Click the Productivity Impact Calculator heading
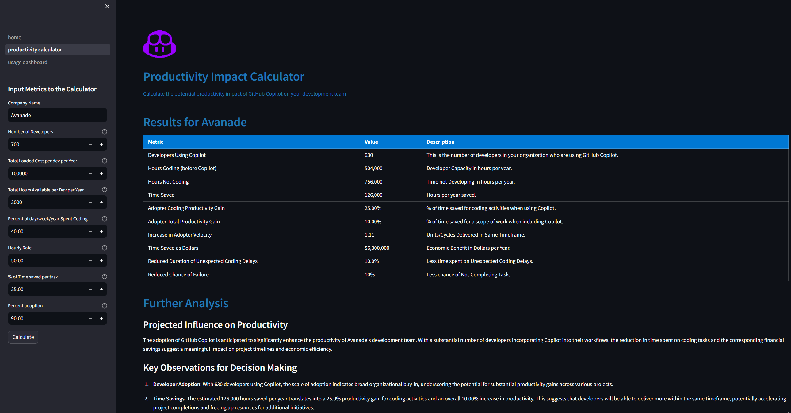The height and width of the screenshot is (413, 791). [224, 76]
